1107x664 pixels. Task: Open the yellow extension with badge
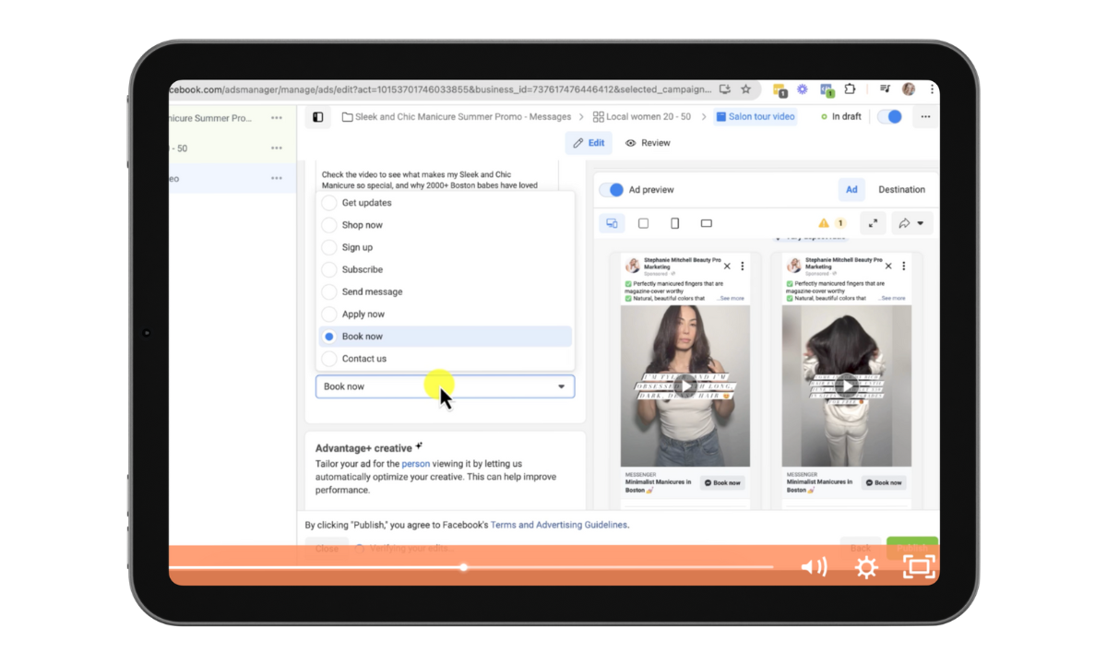pos(780,90)
